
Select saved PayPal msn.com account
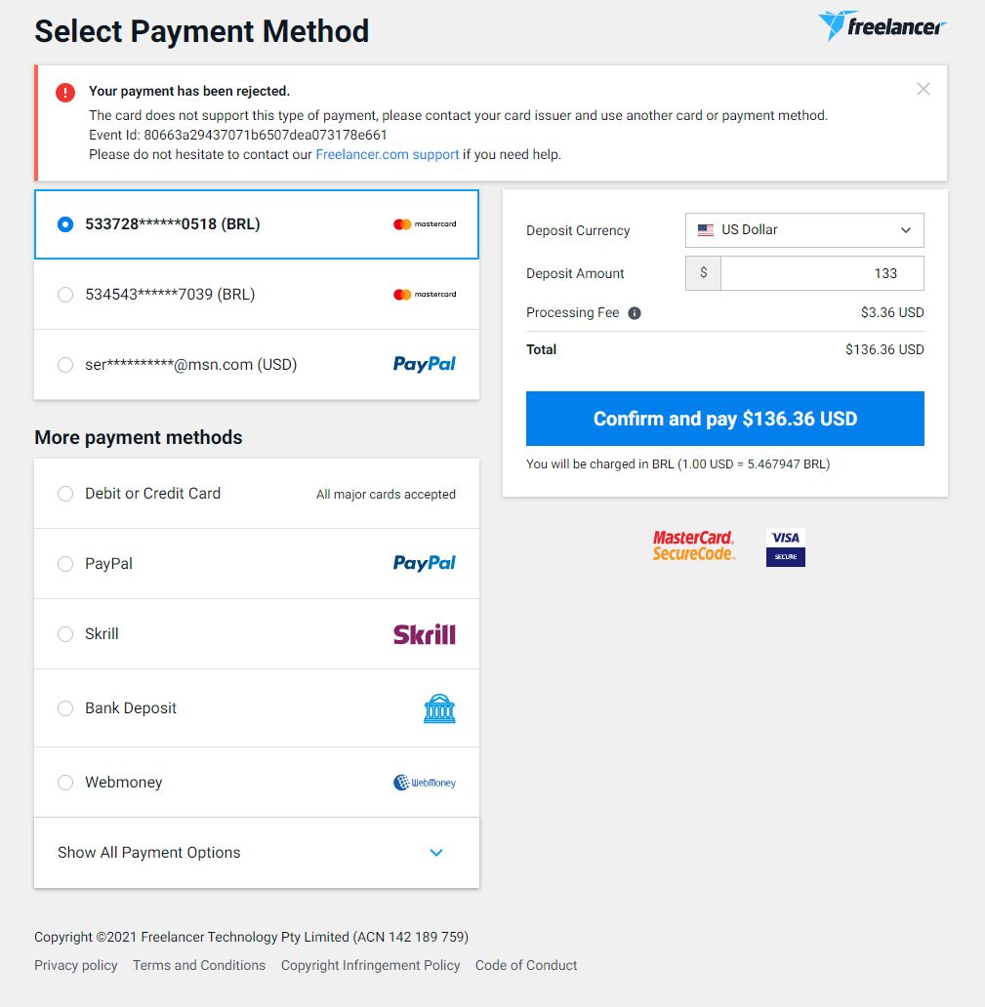(x=65, y=365)
